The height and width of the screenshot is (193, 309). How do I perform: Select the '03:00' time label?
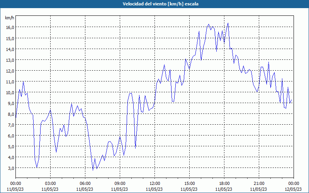pyautogui.click(x=50, y=184)
